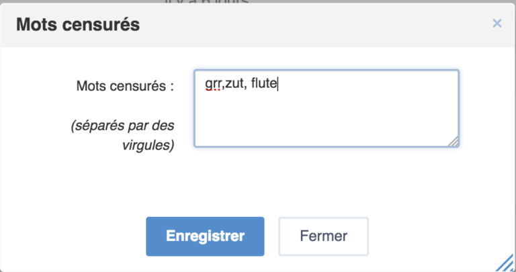This screenshot has width=516, height=272.
Task: Click the red spelling underline beneath "grr"
Action: pos(214,93)
